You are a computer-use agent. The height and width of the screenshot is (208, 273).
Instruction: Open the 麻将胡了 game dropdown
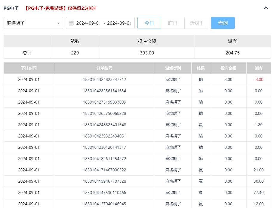pos(33,23)
